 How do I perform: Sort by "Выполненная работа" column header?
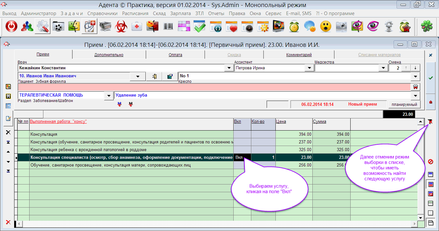tap(58, 122)
